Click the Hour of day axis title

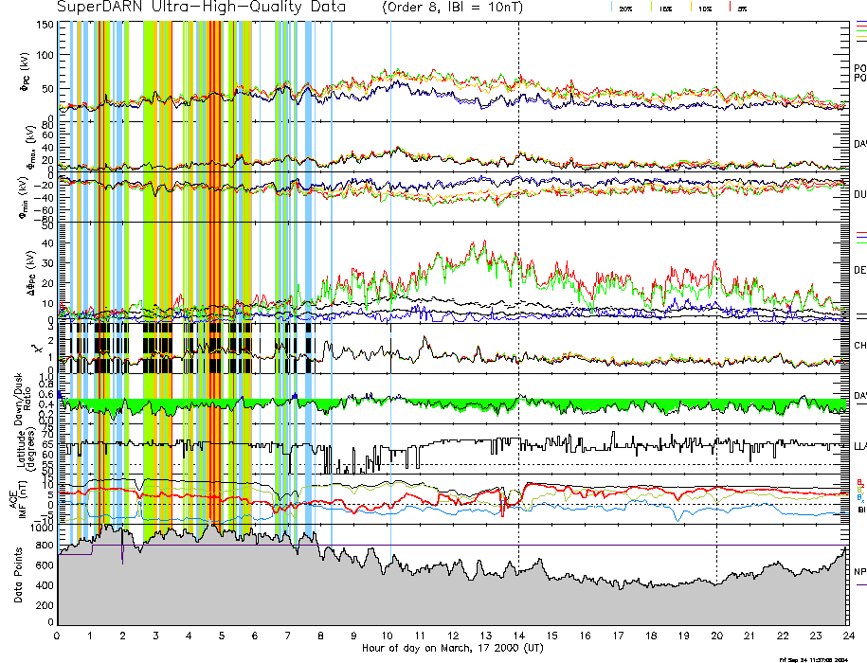point(452,649)
